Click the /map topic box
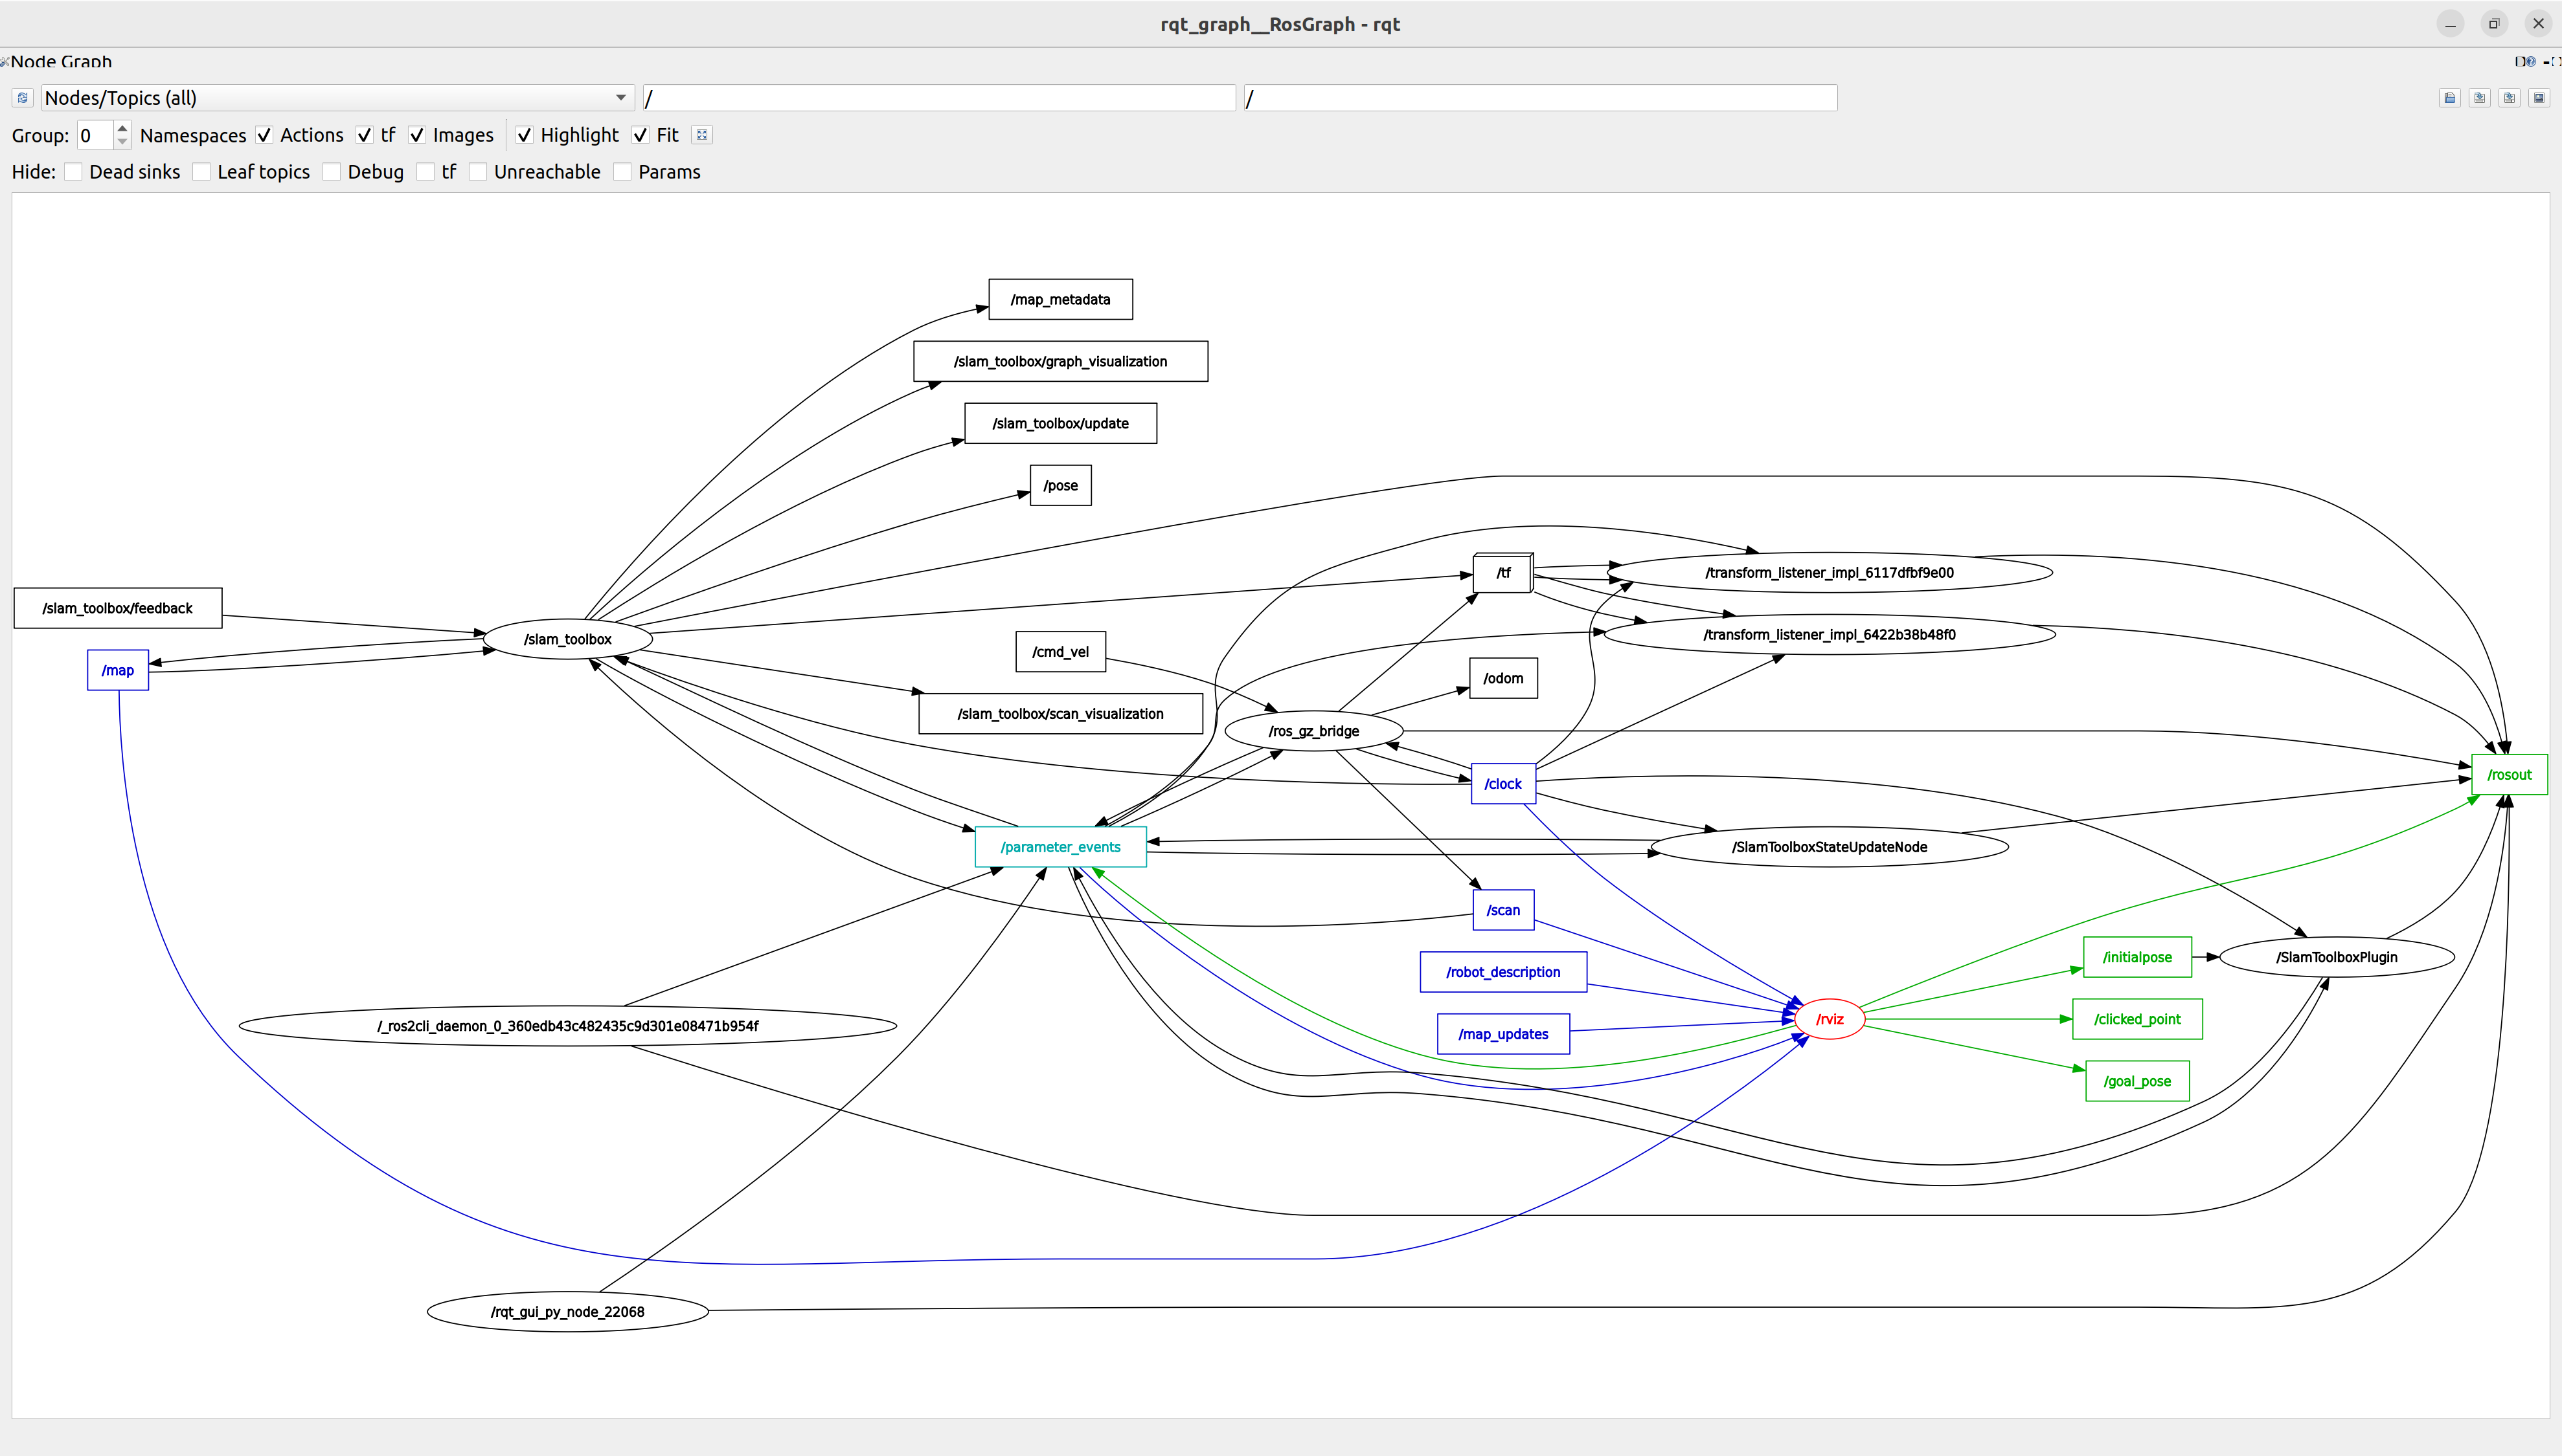 [x=118, y=670]
